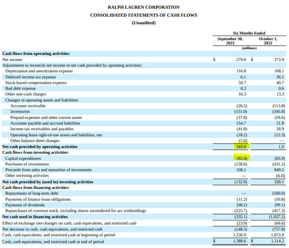
Task: Select 'Depreciation and amortization expense' label
Action: tap(39, 71)
